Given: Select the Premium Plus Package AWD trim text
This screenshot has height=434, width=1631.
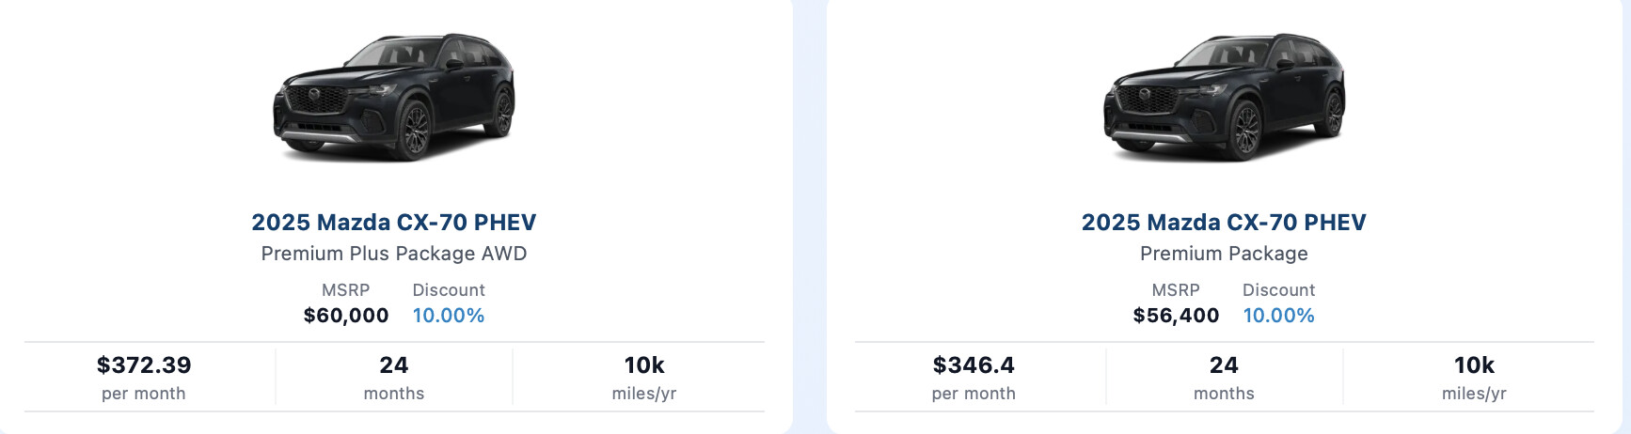Looking at the screenshot, I should pyautogui.click(x=394, y=254).
